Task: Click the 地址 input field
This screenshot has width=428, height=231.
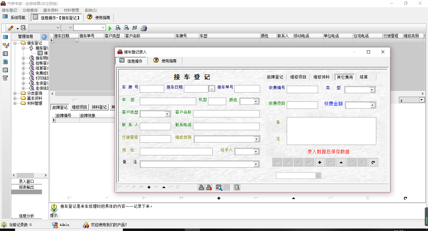Action: (176, 152)
